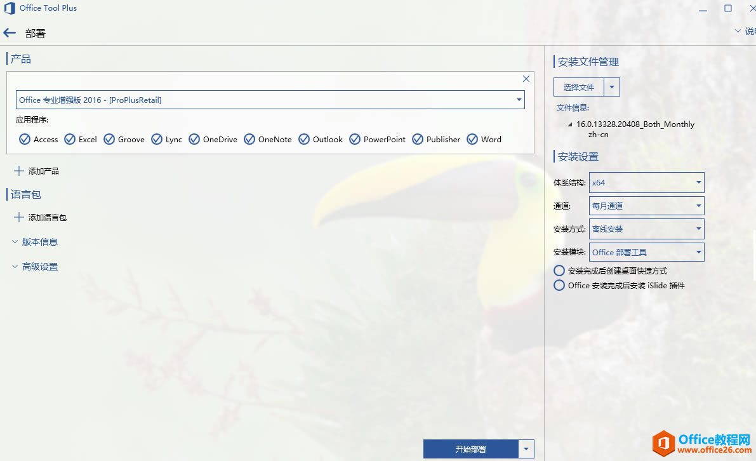This screenshot has height=461, width=756.
Task: Open the 通道 每月通道 dropdown
Action: click(x=647, y=206)
